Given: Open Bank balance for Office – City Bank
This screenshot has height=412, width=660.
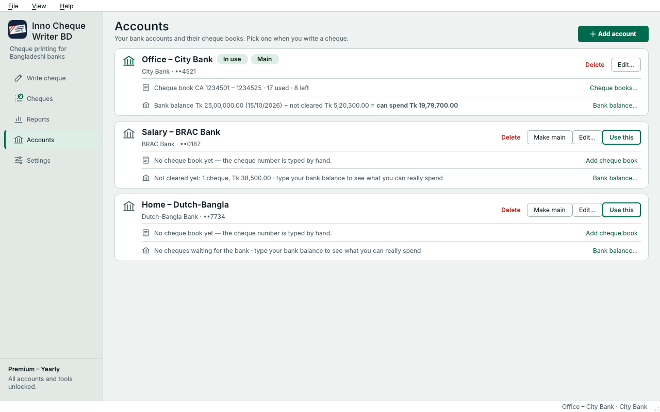Looking at the screenshot, I should pos(615,106).
